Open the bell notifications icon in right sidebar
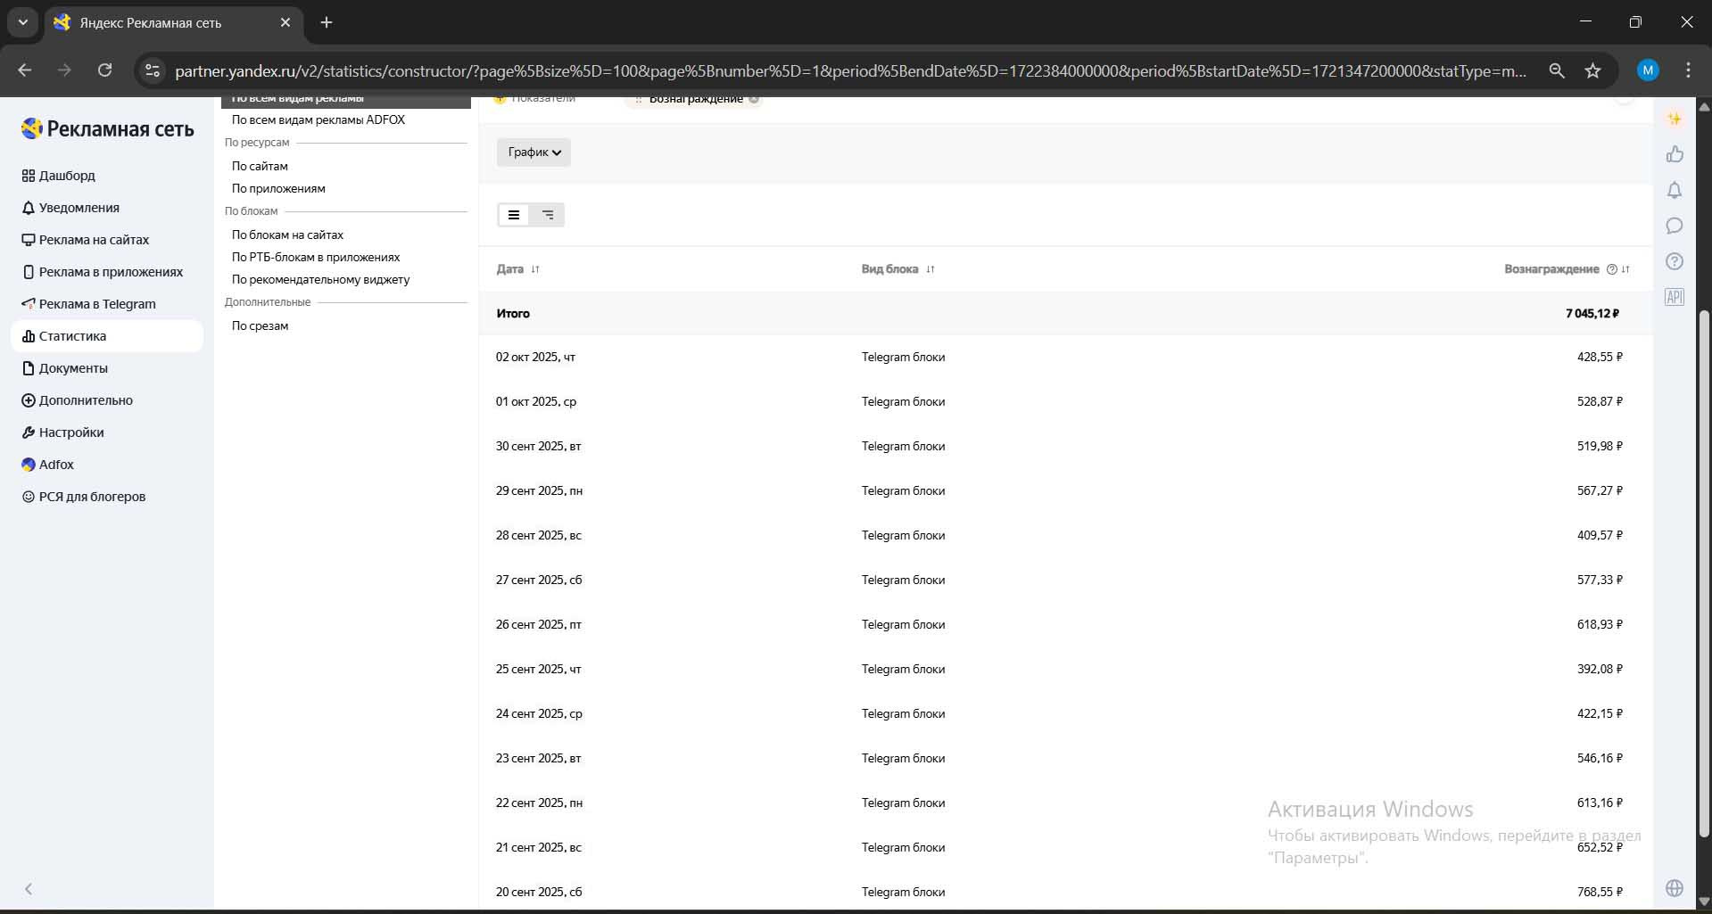This screenshot has width=1712, height=914. click(1675, 190)
